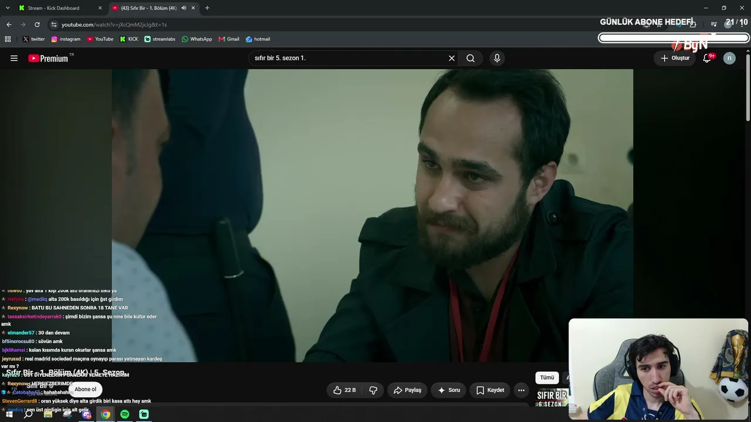Open Windows taskbar search
The image size is (751, 422).
point(28,414)
